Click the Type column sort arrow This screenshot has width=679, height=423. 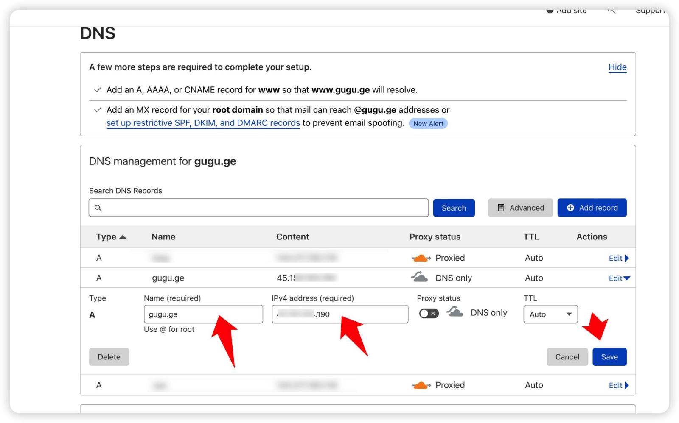[123, 237]
